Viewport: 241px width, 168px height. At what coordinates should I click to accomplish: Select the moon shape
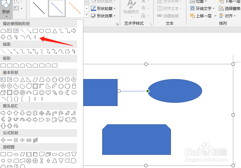click(67, 93)
